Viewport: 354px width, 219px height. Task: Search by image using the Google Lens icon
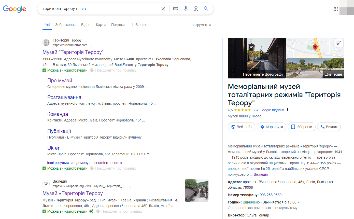click(x=196, y=8)
